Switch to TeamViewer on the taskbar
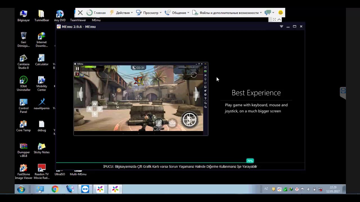360x202 pixels. (85, 189)
